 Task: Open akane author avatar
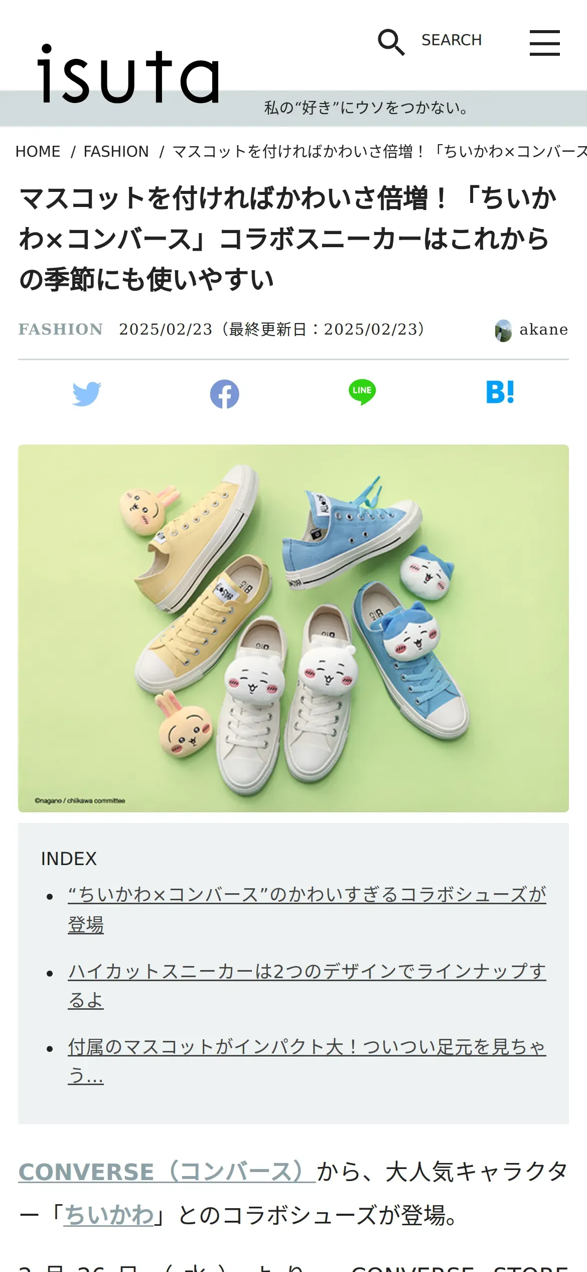(x=503, y=330)
